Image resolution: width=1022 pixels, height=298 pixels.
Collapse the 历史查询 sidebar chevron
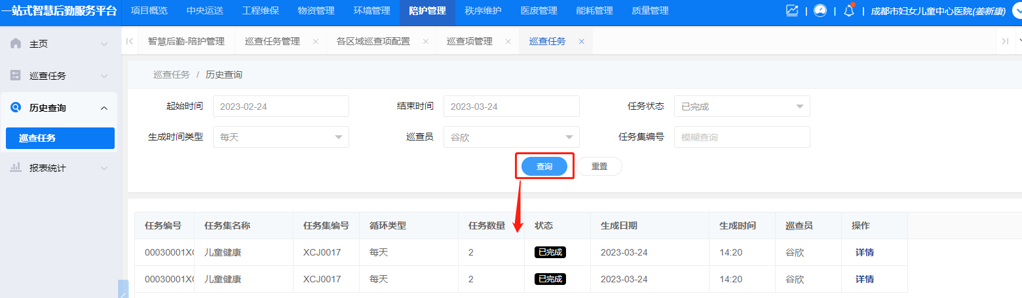[104, 108]
